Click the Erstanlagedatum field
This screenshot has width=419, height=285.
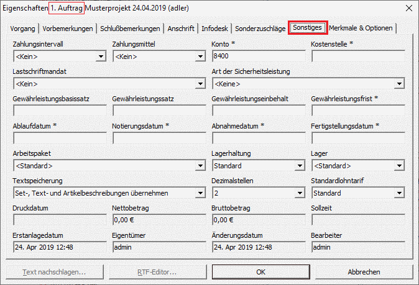(x=60, y=247)
